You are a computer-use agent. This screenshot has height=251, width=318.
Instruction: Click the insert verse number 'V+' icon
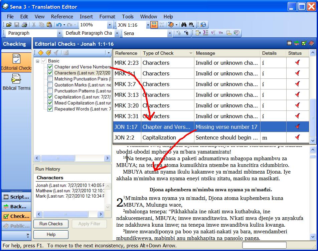[x=221, y=33]
